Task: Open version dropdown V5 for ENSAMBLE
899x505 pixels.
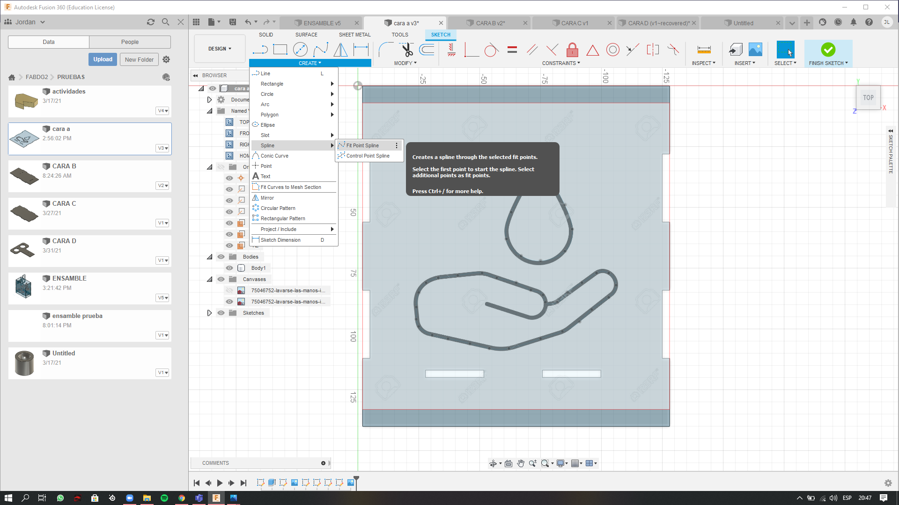Action: pyautogui.click(x=162, y=298)
